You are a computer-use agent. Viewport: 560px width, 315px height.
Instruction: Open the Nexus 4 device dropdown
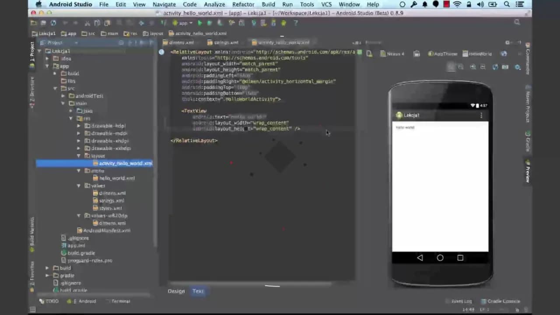click(394, 54)
